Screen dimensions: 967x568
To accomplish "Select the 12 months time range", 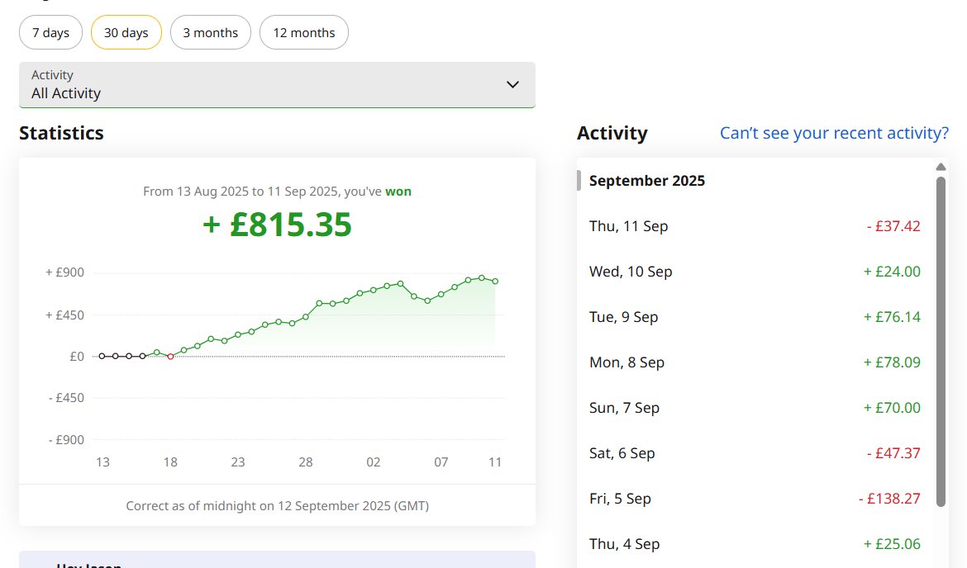I will tap(304, 33).
